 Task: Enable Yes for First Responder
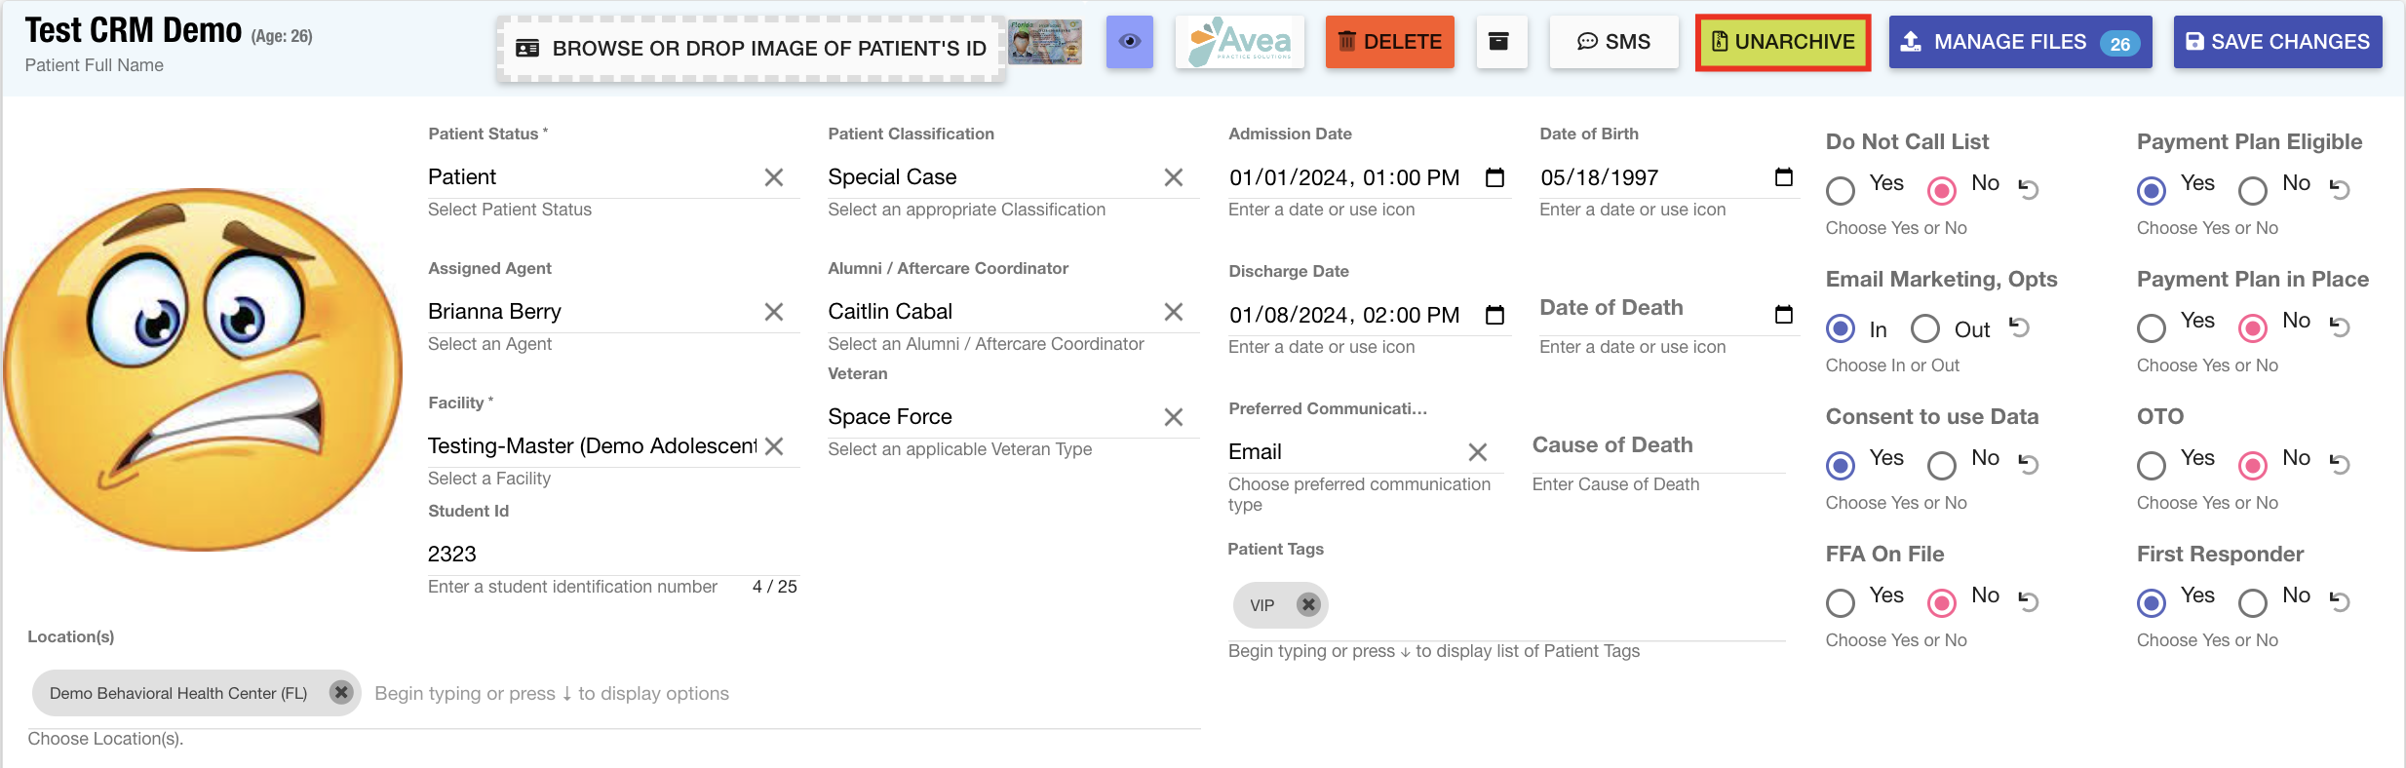click(2152, 603)
